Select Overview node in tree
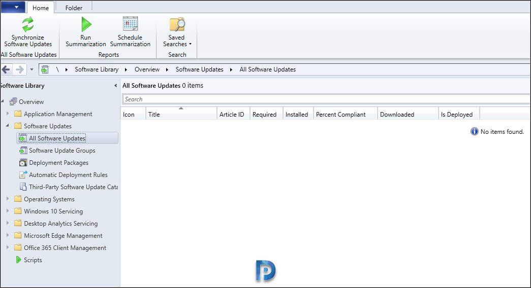The height and width of the screenshot is (288, 531). click(x=31, y=102)
